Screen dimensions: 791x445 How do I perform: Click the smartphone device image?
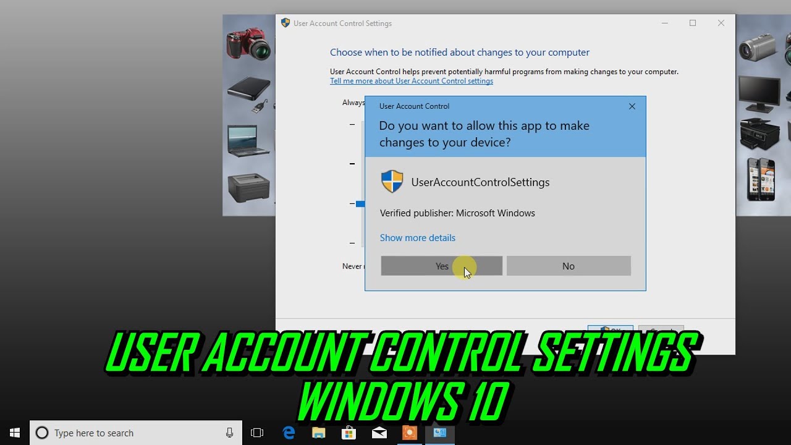(761, 179)
